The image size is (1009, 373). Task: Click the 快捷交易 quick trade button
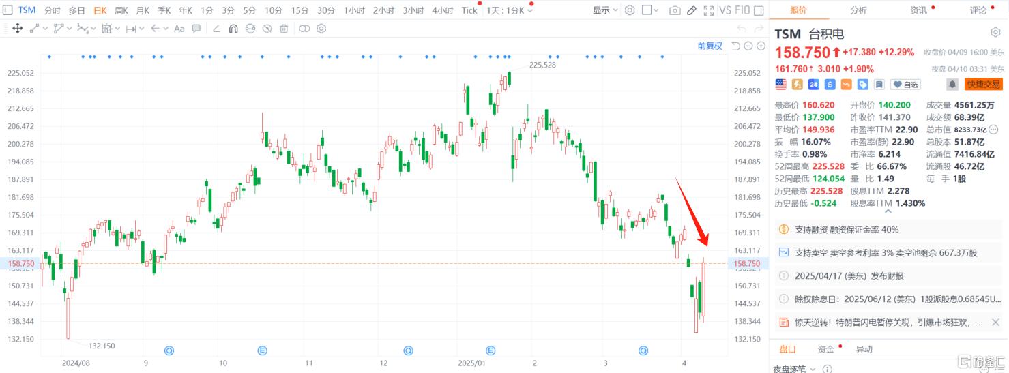(x=983, y=85)
